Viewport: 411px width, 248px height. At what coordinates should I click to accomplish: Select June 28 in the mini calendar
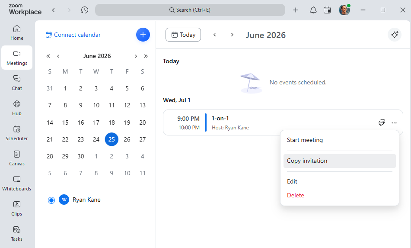tap(50, 156)
